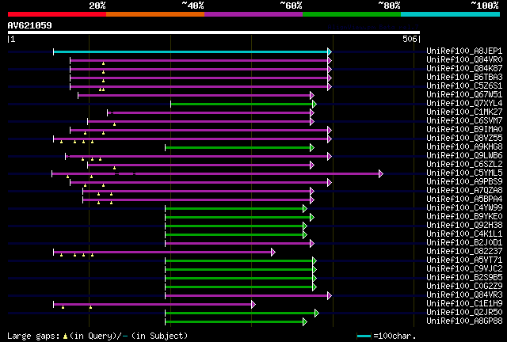Click the UniRef100_Q8VZ55 label
Viewport: 507px width, 342px height.
point(464,139)
